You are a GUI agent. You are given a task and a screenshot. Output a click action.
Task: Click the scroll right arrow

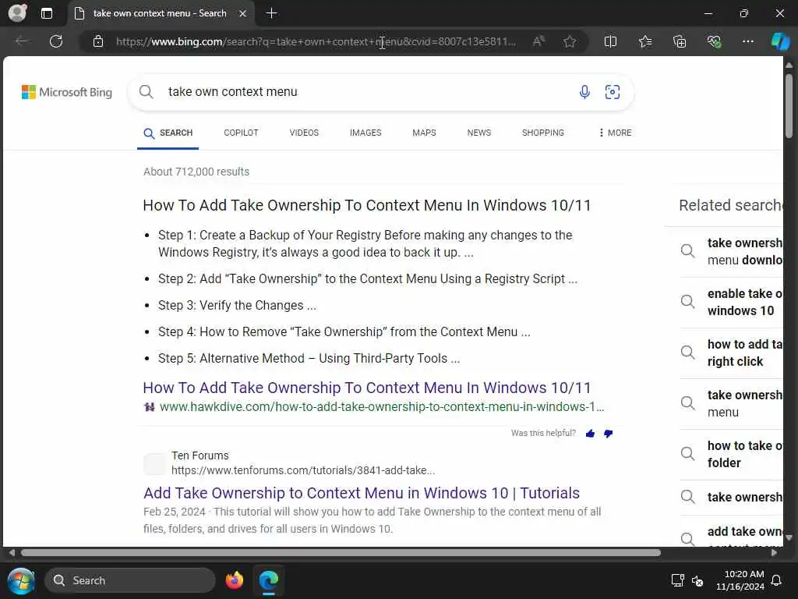tap(774, 553)
